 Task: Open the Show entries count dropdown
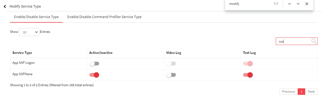[29, 32]
